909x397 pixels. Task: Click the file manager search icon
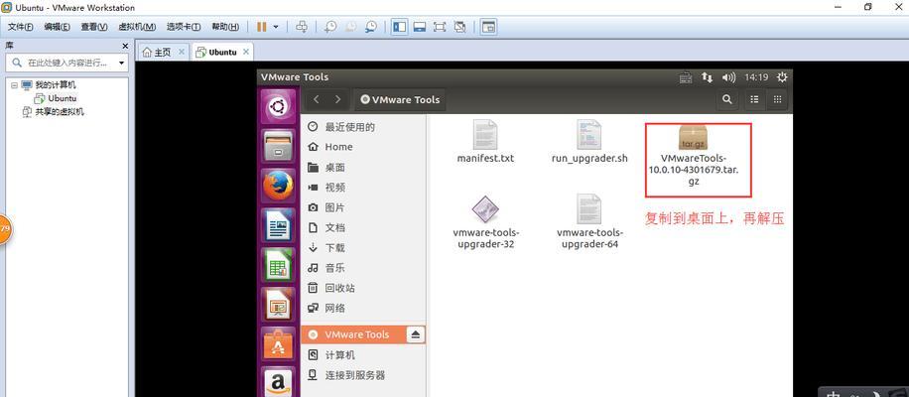[x=727, y=99]
